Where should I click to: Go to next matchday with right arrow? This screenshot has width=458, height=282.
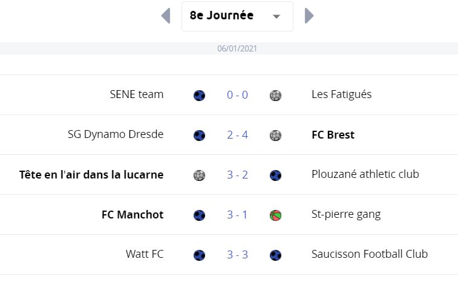tap(309, 16)
